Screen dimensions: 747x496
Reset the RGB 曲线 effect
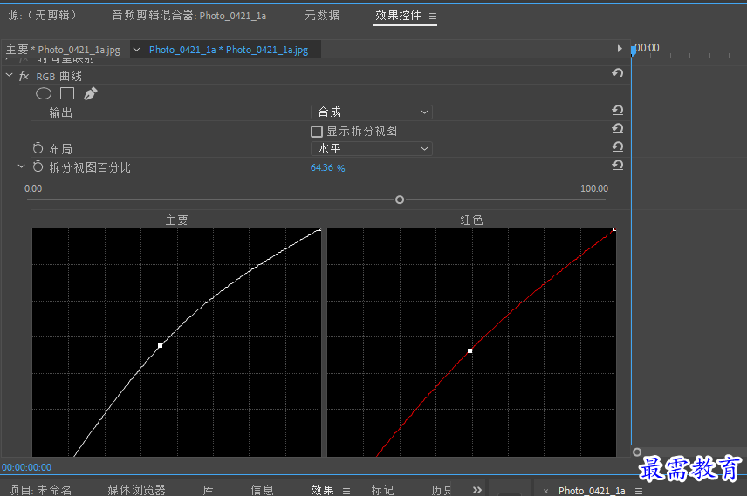coord(618,74)
